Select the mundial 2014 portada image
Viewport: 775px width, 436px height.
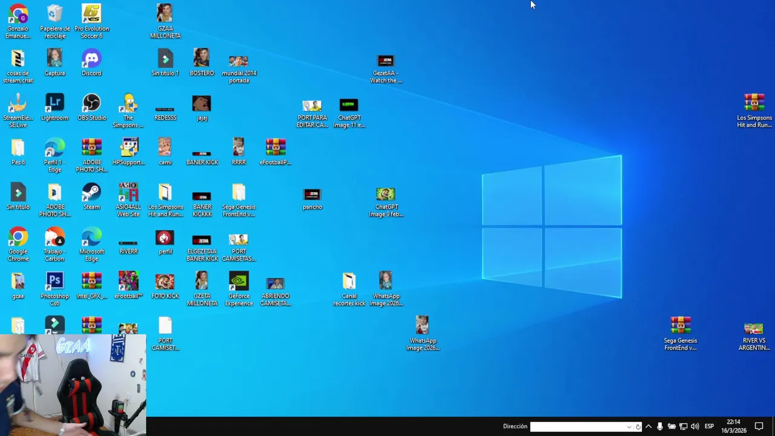(239, 68)
